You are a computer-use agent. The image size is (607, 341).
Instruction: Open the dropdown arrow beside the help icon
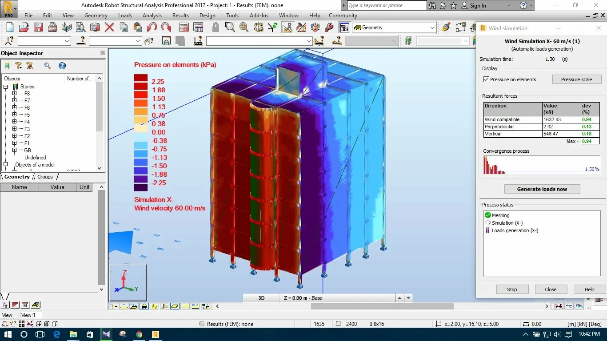point(531,5)
